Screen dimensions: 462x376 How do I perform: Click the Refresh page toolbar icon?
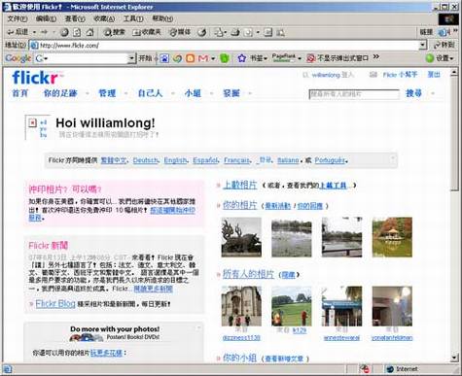tap(77, 32)
